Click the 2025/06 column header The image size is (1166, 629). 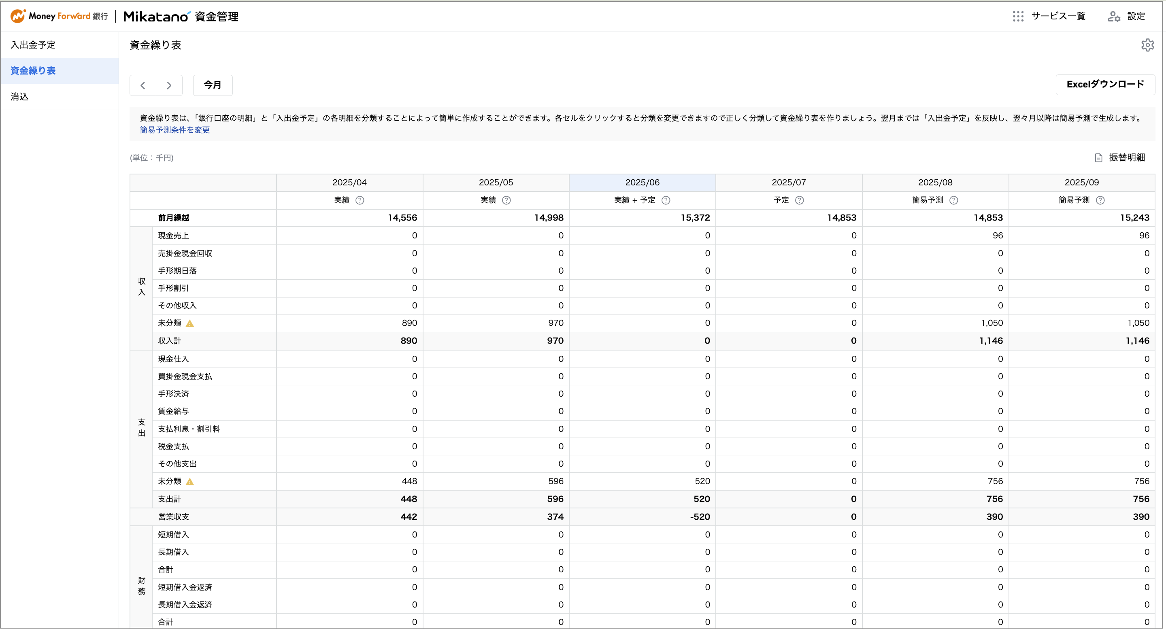point(642,183)
